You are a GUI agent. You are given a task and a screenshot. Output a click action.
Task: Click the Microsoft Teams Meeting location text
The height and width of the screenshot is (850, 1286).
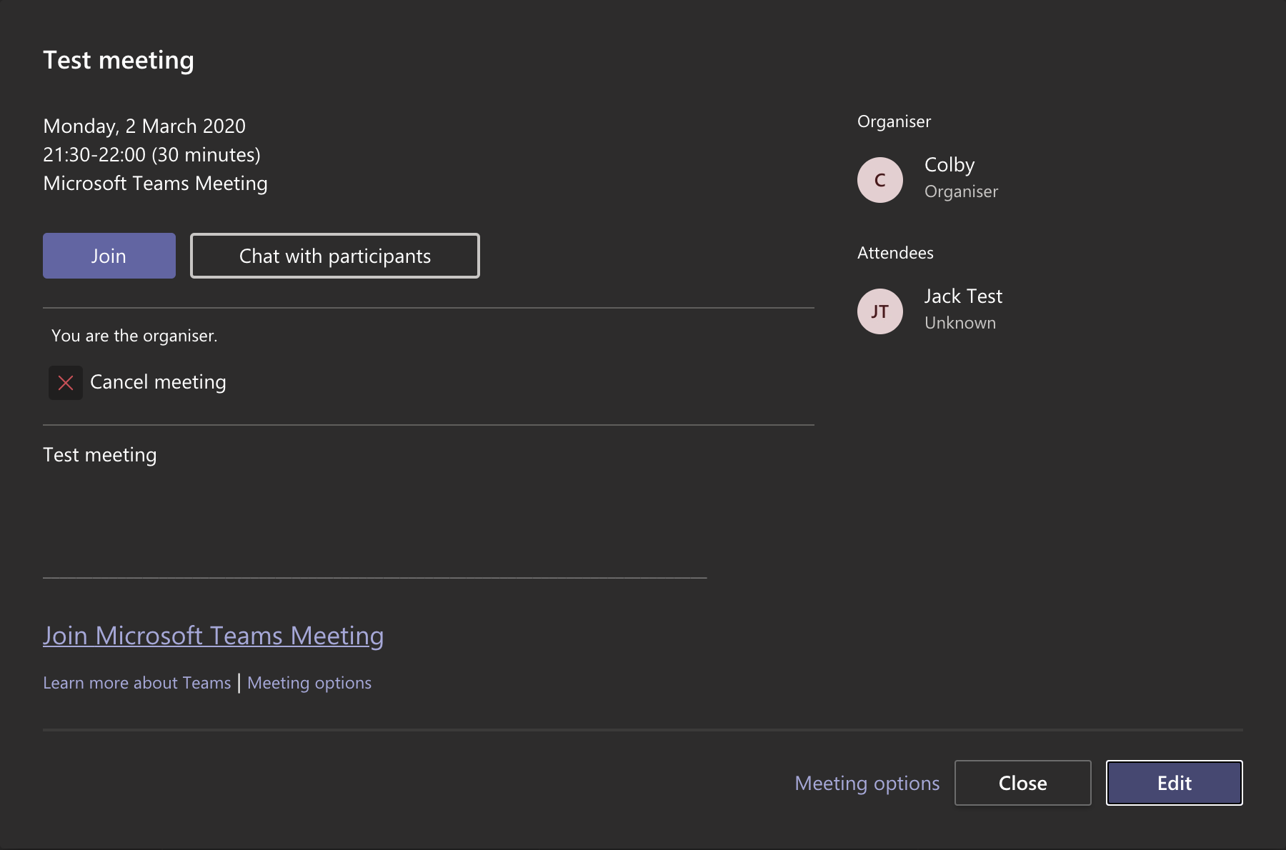click(x=155, y=183)
